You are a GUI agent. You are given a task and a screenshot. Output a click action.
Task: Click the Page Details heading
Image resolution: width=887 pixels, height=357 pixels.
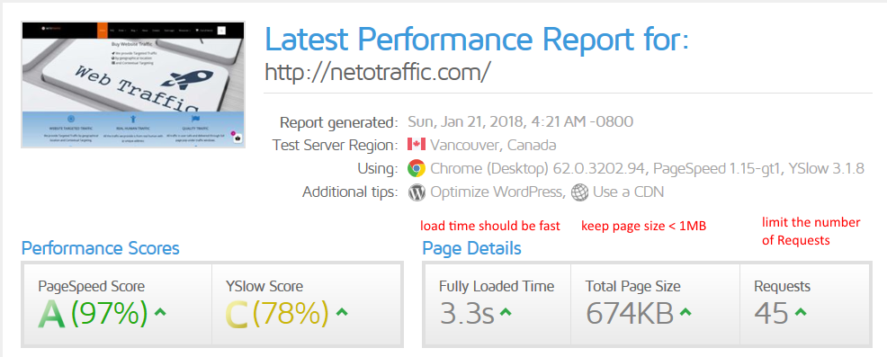471,248
